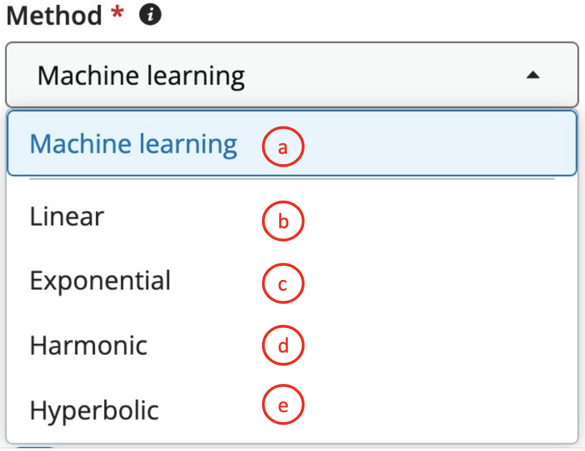585x451 pixels.
Task: Click the Method field label
Action: point(54,16)
